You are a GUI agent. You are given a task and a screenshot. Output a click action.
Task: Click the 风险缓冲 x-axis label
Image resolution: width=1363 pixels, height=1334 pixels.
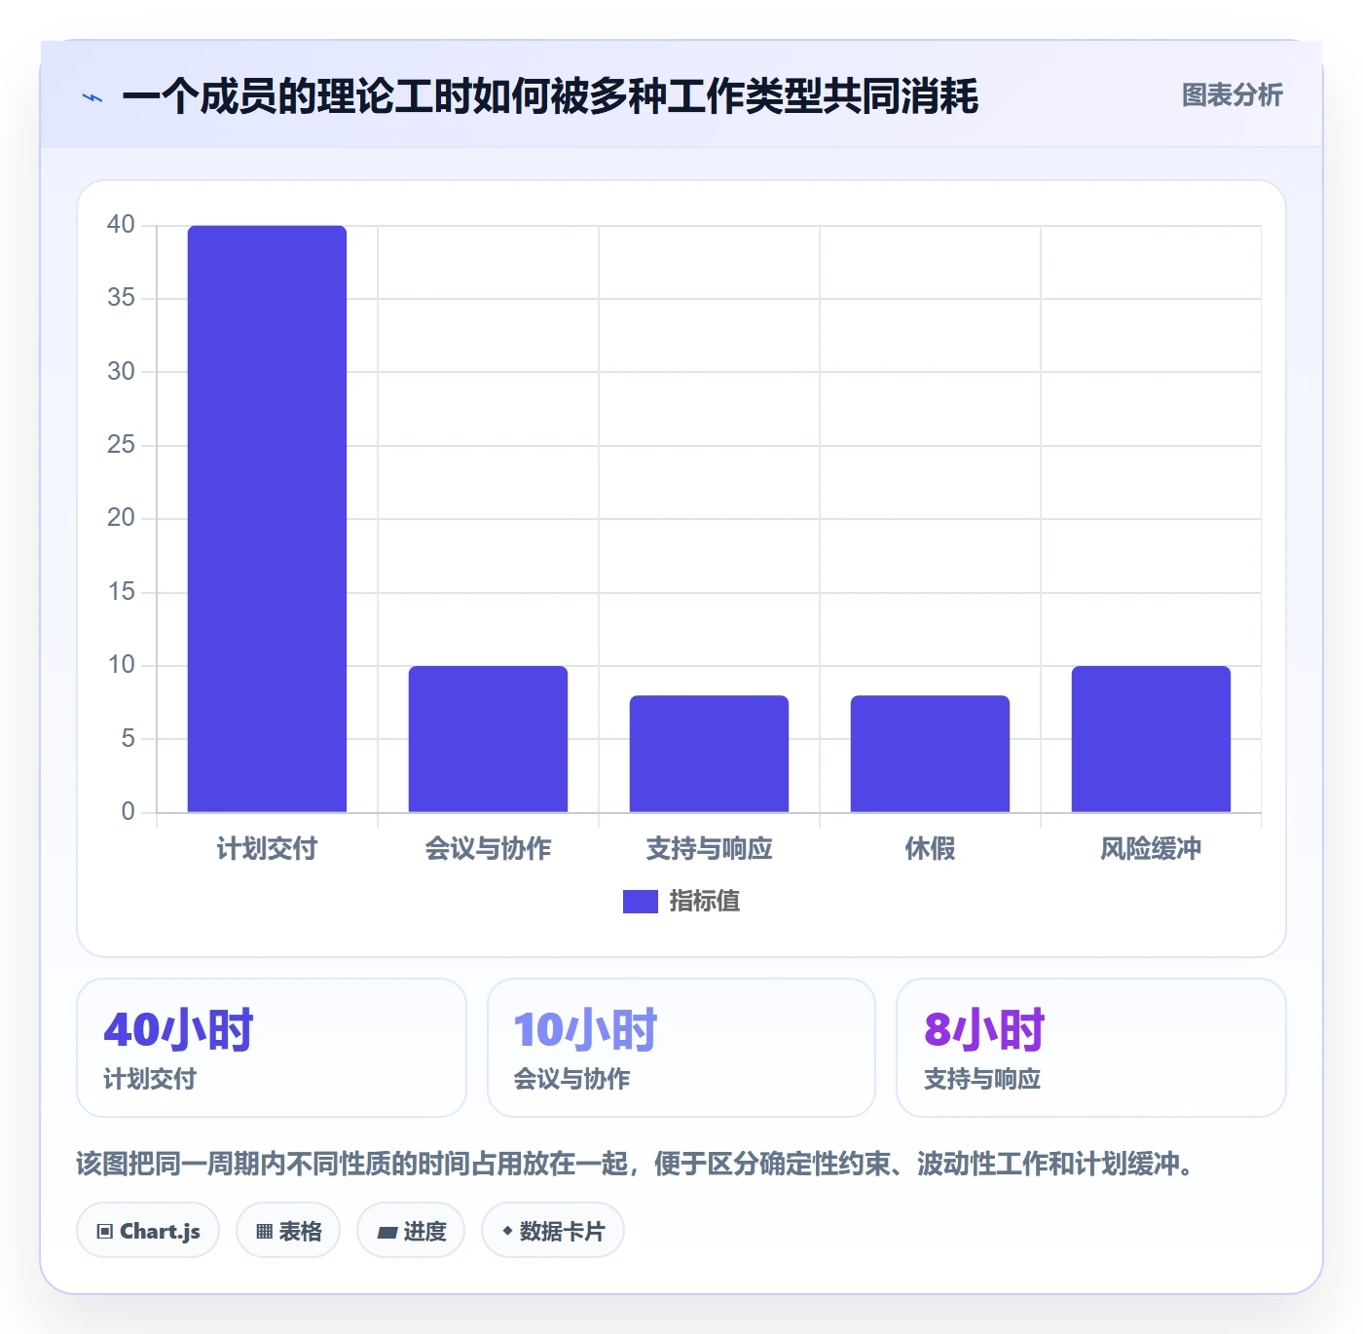coord(1151,849)
